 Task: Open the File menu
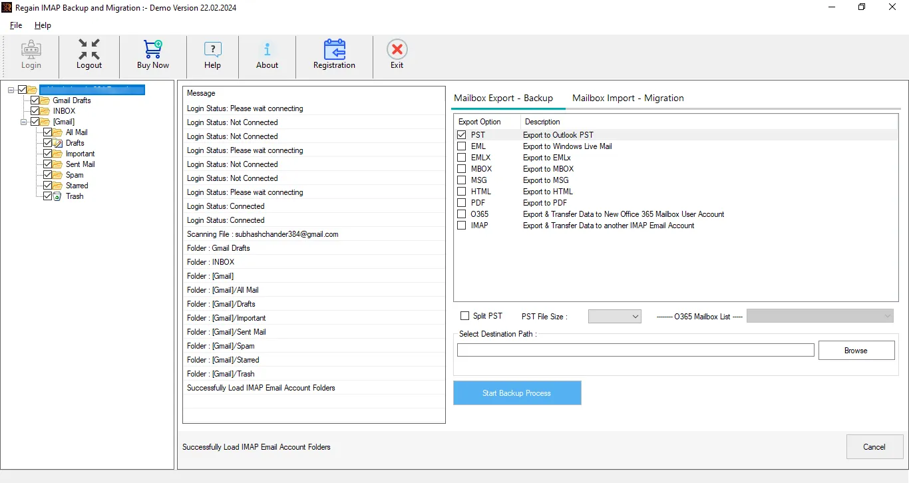pyautogui.click(x=16, y=25)
